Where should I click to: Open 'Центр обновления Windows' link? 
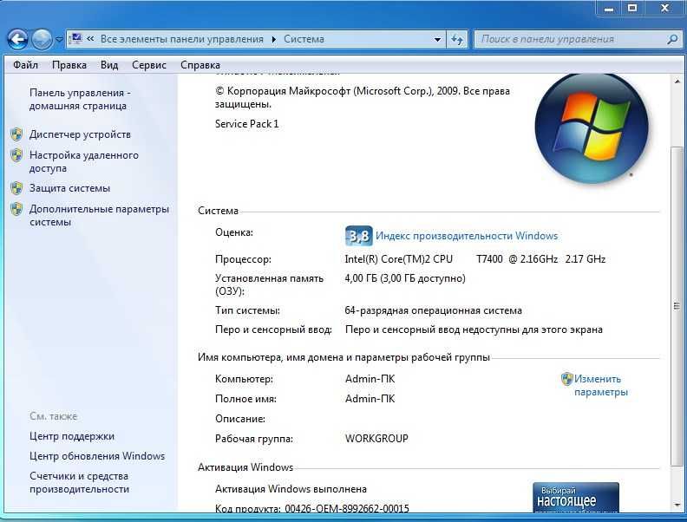97,456
